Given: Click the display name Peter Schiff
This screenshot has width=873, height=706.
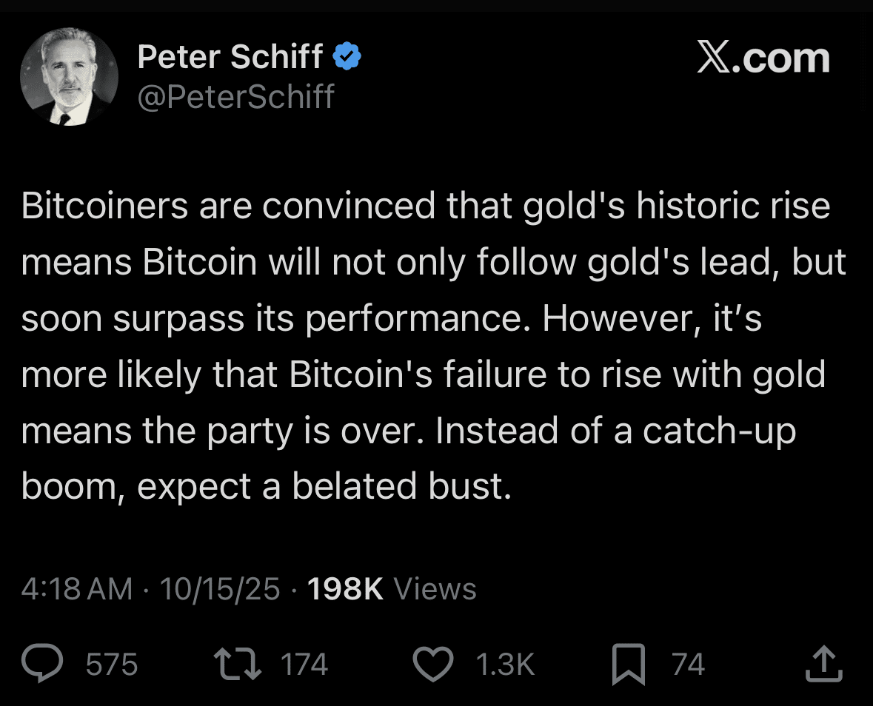Looking at the screenshot, I should pos(230,58).
